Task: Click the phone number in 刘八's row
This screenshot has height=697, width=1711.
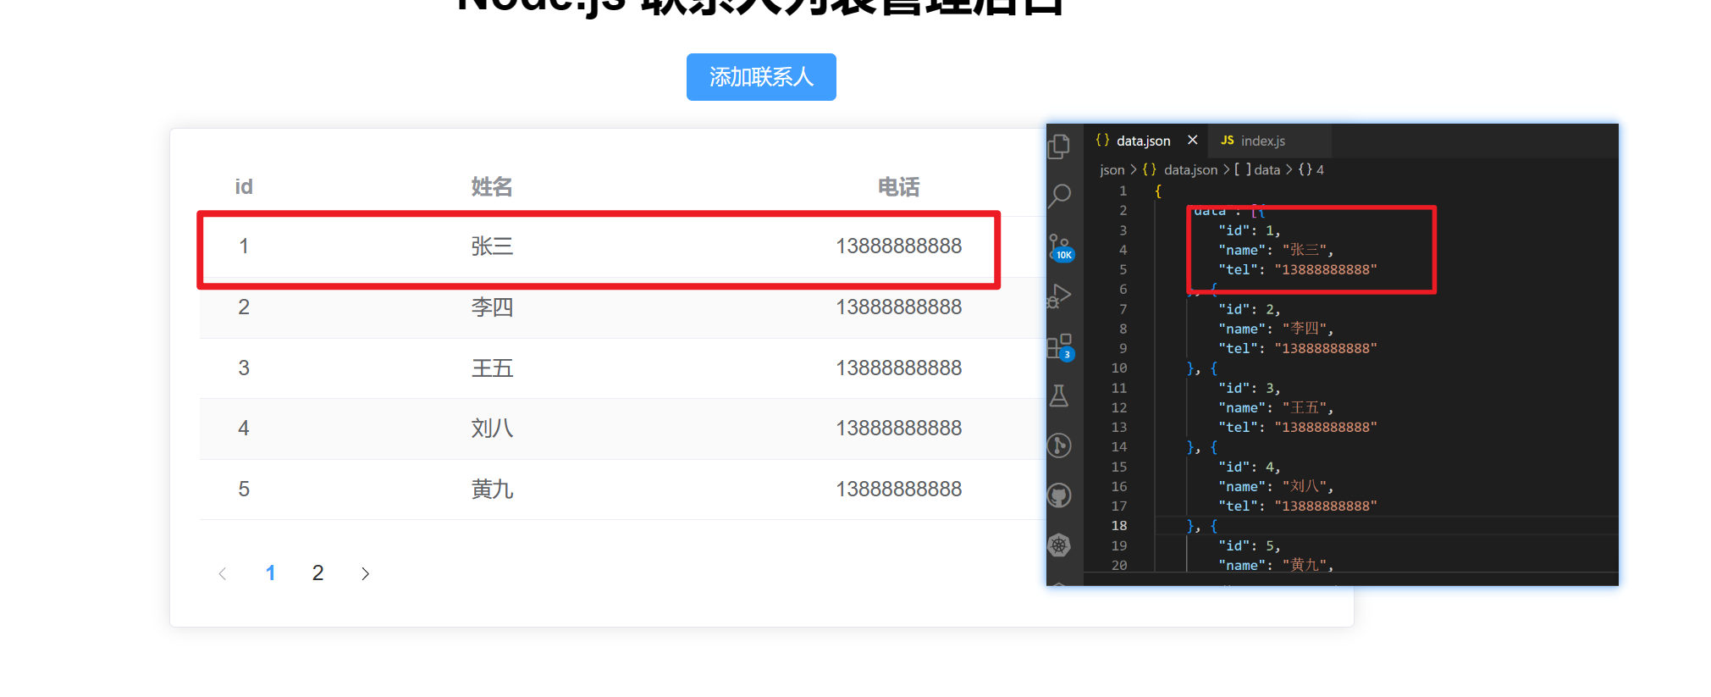Action: (898, 428)
